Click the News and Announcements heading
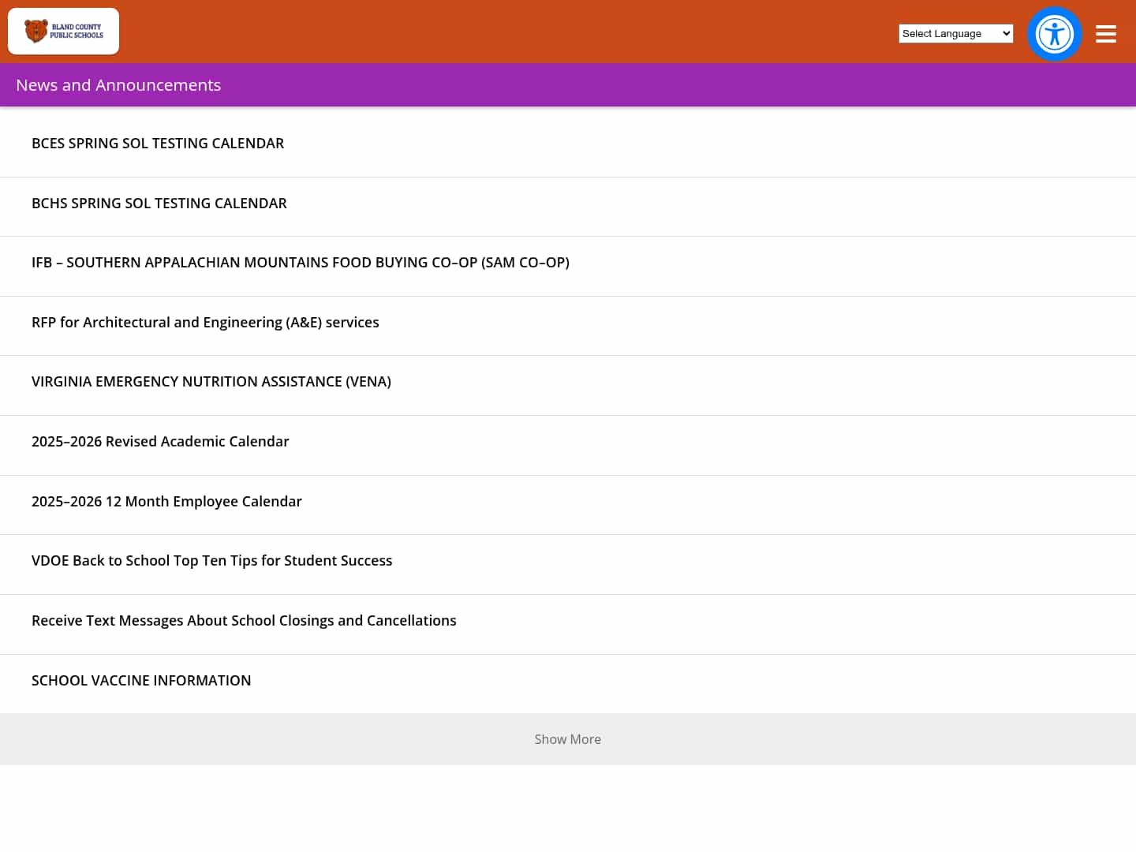Image resolution: width=1136 pixels, height=852 pixels. click(118, 85)
